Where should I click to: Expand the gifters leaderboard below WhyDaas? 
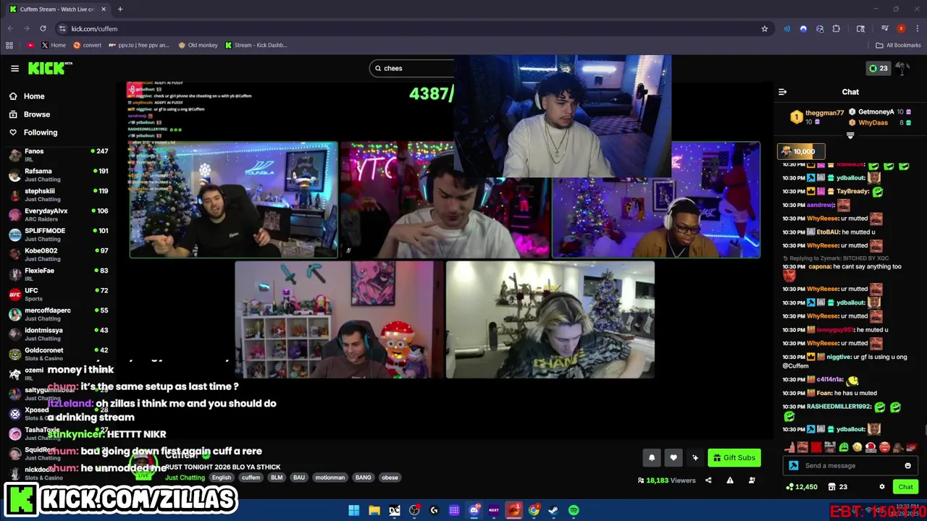(x=850, y=135)
